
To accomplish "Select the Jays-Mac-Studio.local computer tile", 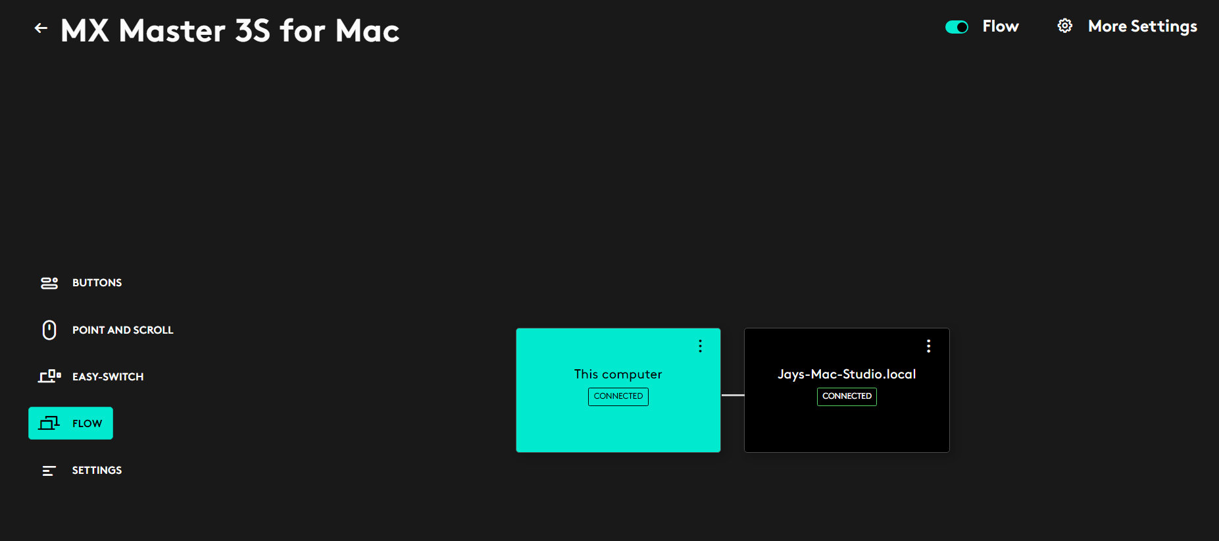I will coord(846,428).
